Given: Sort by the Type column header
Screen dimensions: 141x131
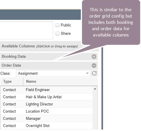Looking at the screenshot, I should 12,82.
